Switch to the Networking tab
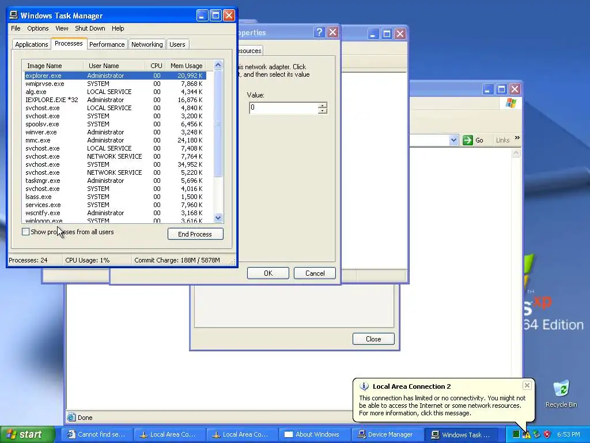This screenshot has height=443, width=590. coord(147,44)
